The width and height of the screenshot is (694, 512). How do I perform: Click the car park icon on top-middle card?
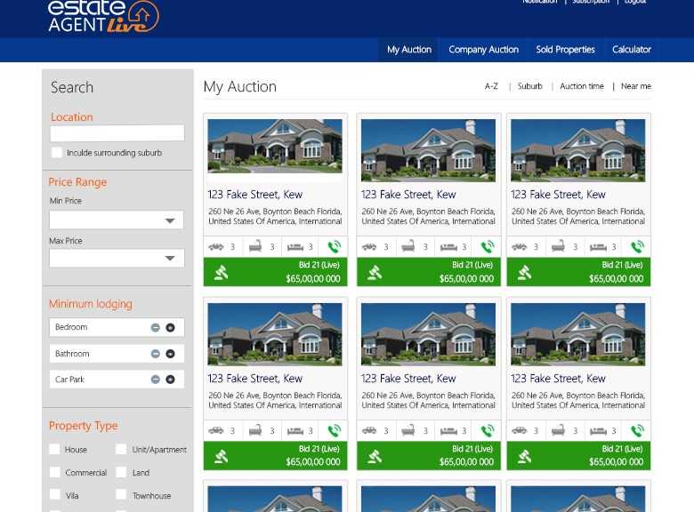(x=369, y=247)
